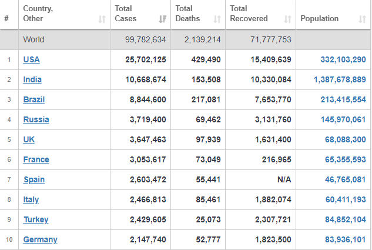The height and width of the screenshot is (250, 372).
Task: Open the Spain country link
Action: (x=34, y=180)
